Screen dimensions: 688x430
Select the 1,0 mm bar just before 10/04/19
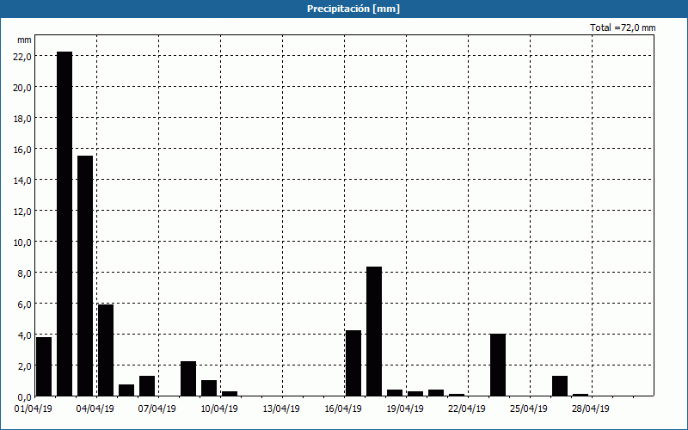click(x=209, y=389)
